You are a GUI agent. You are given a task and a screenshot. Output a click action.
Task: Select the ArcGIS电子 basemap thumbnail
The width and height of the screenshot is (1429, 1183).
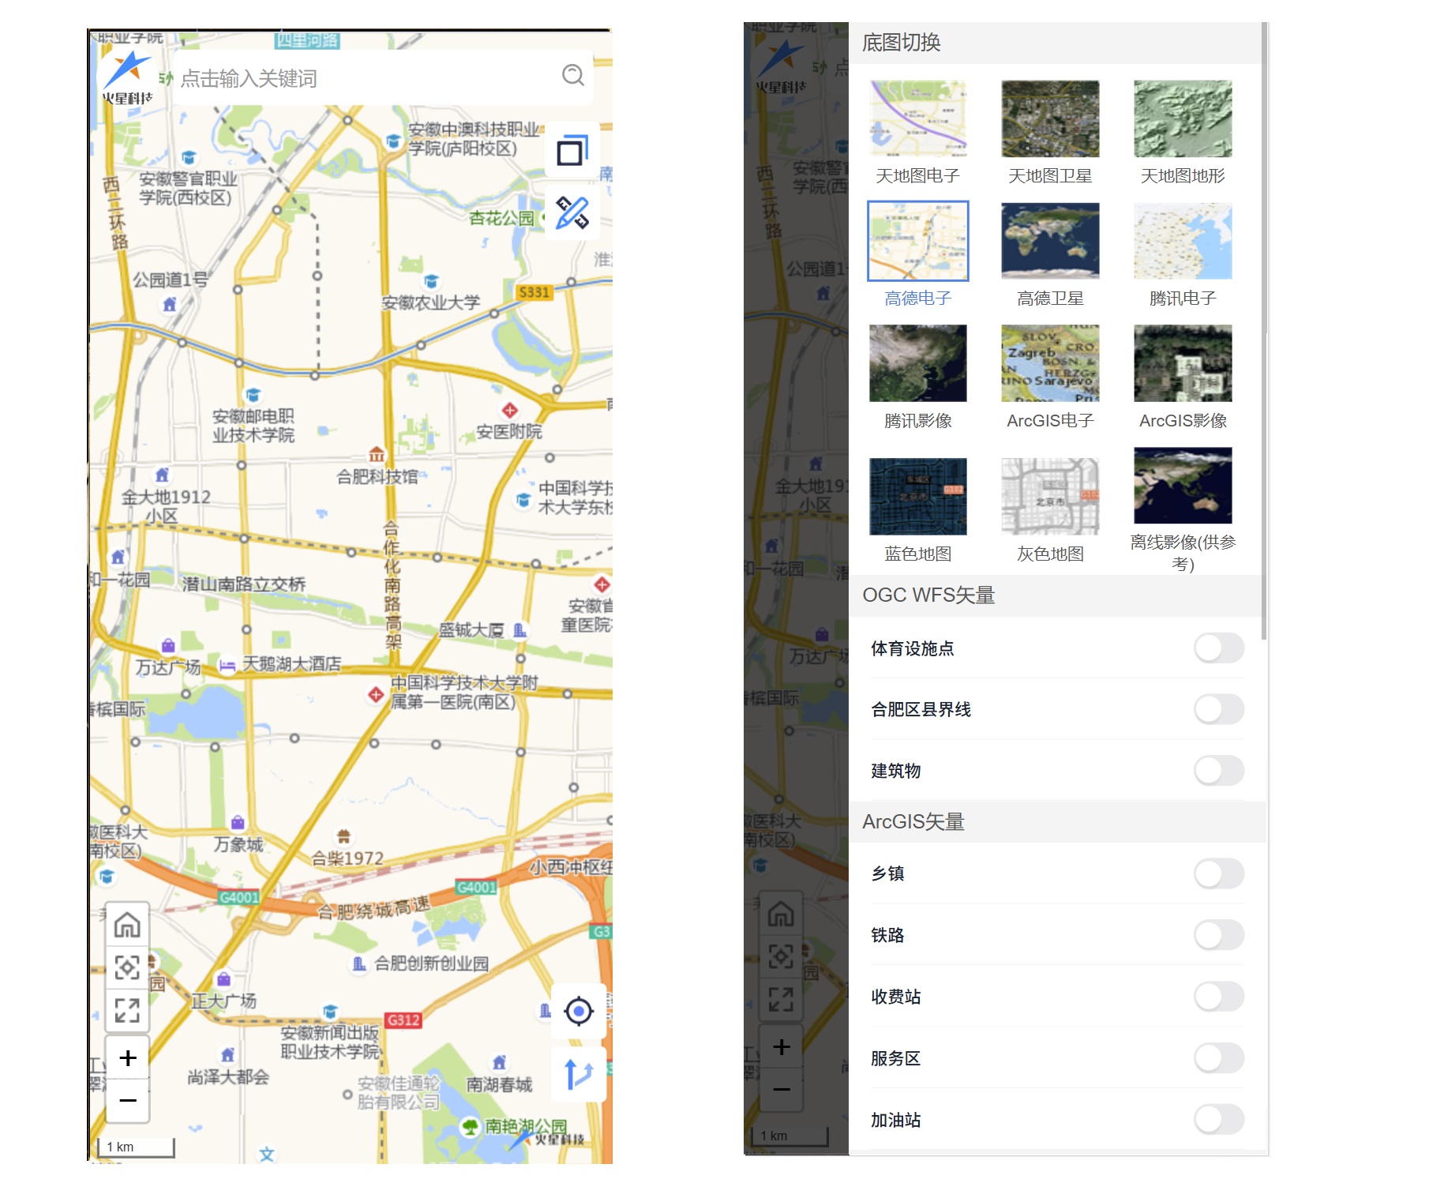click(x=1050, y=363)
